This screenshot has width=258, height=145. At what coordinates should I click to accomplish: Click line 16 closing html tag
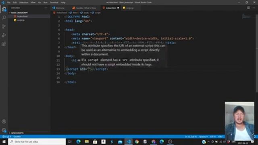(x=71, y=82)
